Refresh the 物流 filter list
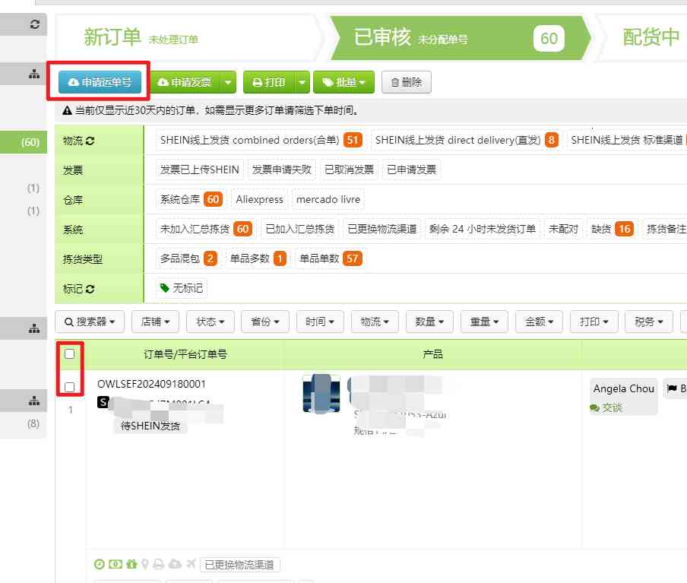Viewport: 687px width, 583px height. point(90,141)
